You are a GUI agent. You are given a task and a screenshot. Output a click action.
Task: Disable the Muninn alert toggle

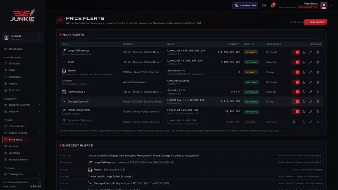[295, 72]
